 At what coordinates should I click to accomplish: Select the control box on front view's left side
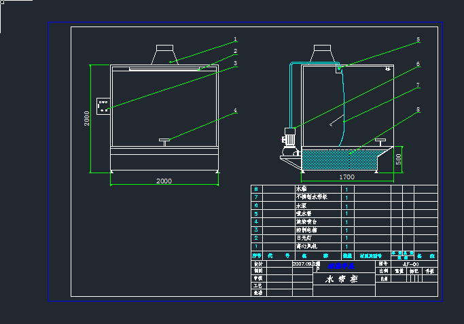(104, 106)
